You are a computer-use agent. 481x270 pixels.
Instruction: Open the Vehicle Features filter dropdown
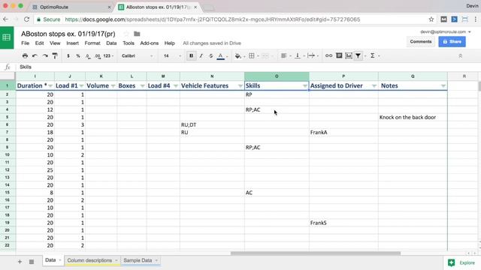pos(240,86)
